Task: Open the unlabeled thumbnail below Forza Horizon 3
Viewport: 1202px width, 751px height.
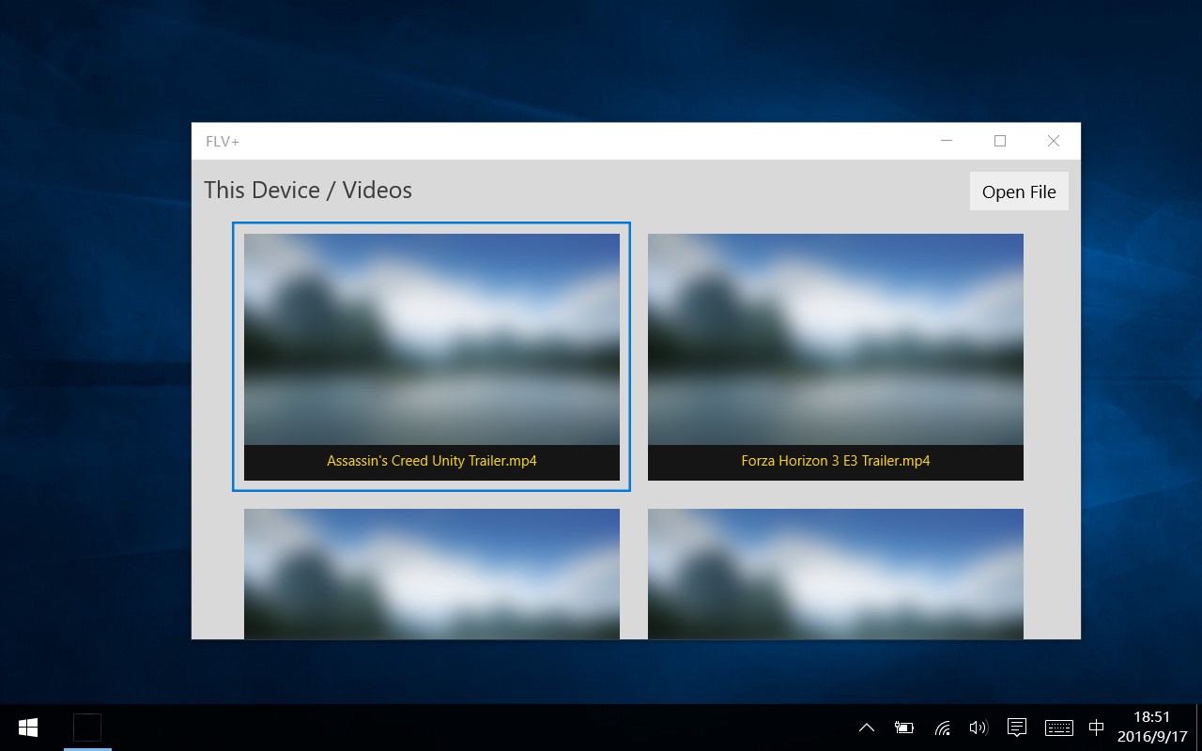Action: [836, 574]
